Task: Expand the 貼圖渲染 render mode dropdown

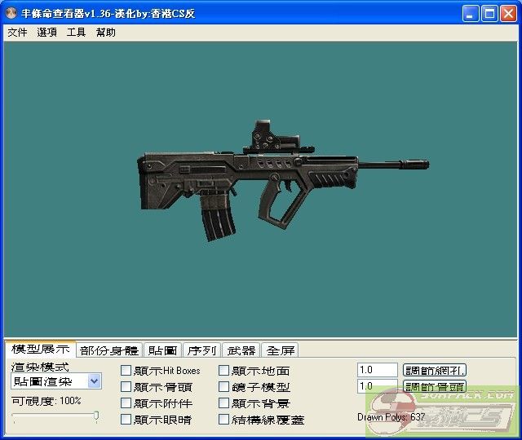Action: 95,381
